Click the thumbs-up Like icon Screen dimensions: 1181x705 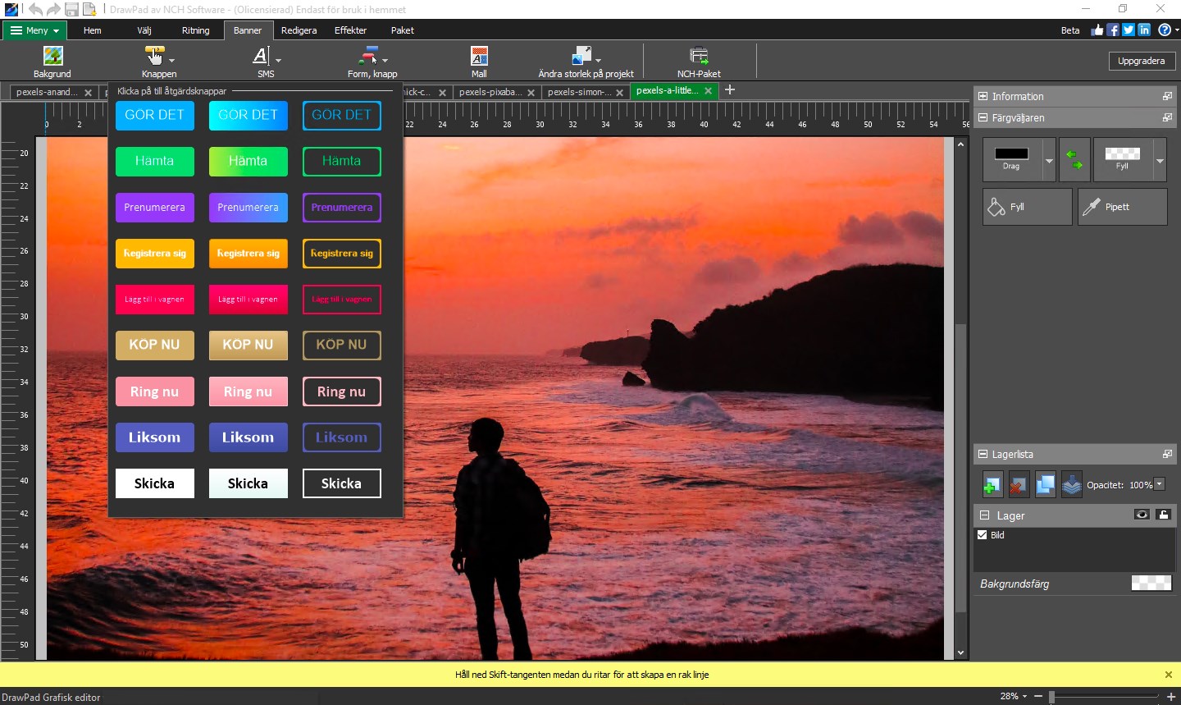[x=1097, y=30]
